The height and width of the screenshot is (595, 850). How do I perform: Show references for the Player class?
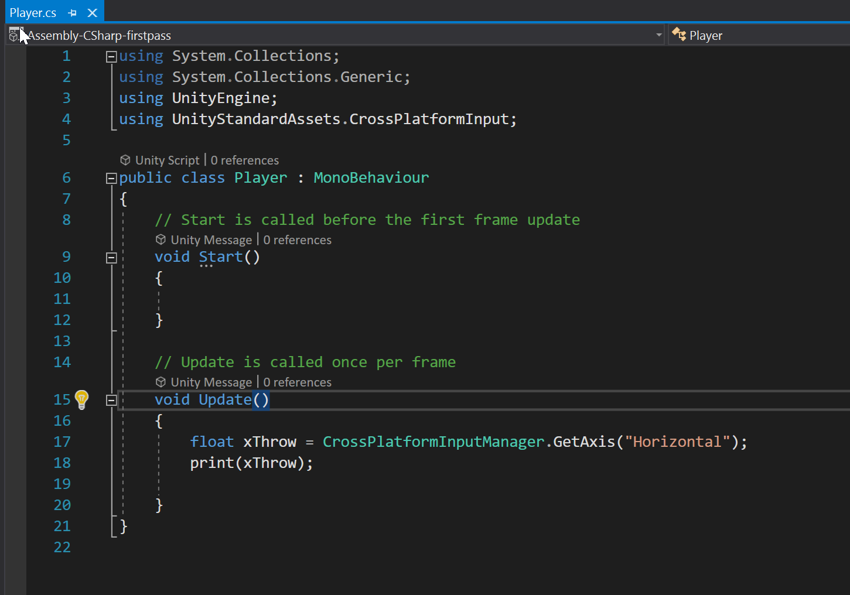(x=245, y=160)
